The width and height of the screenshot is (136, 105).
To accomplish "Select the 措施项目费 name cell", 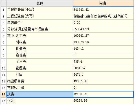I will click(40, 81).
